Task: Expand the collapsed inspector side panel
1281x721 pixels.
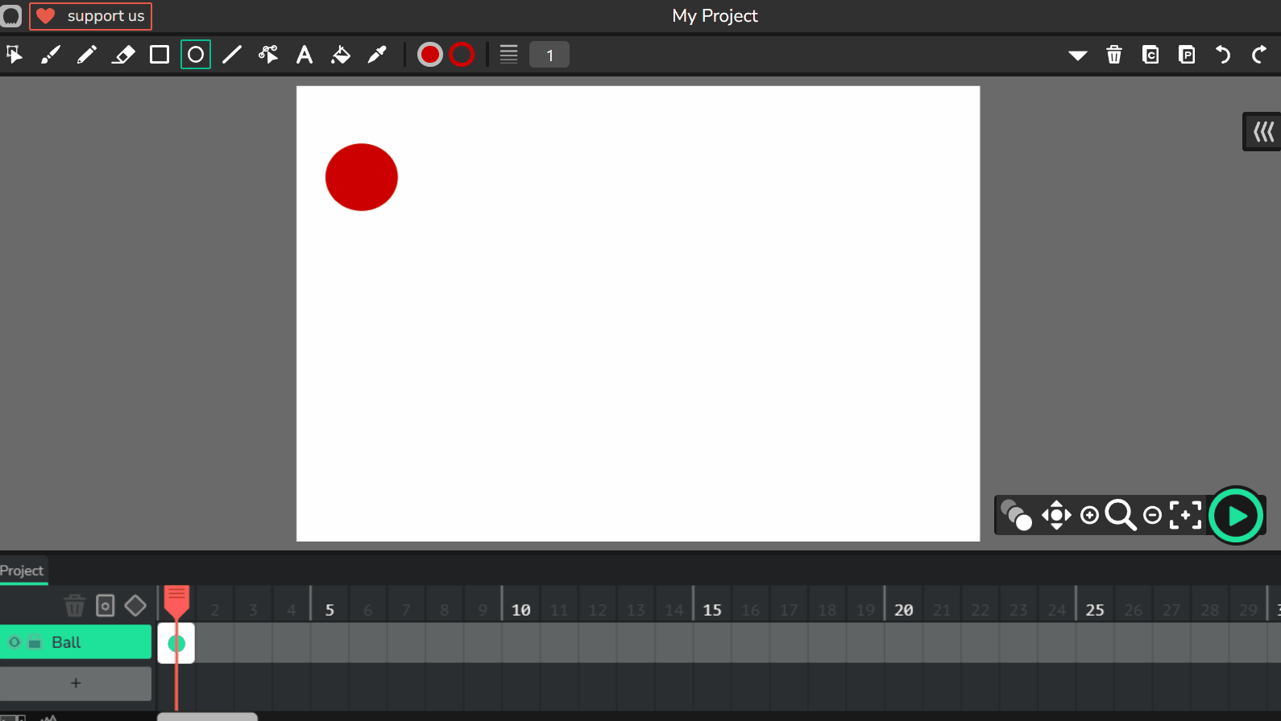Action: pyautogui.click(x=1262, y=131)
